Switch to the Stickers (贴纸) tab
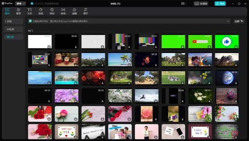The image size is (249, 141). coord(41,11)
